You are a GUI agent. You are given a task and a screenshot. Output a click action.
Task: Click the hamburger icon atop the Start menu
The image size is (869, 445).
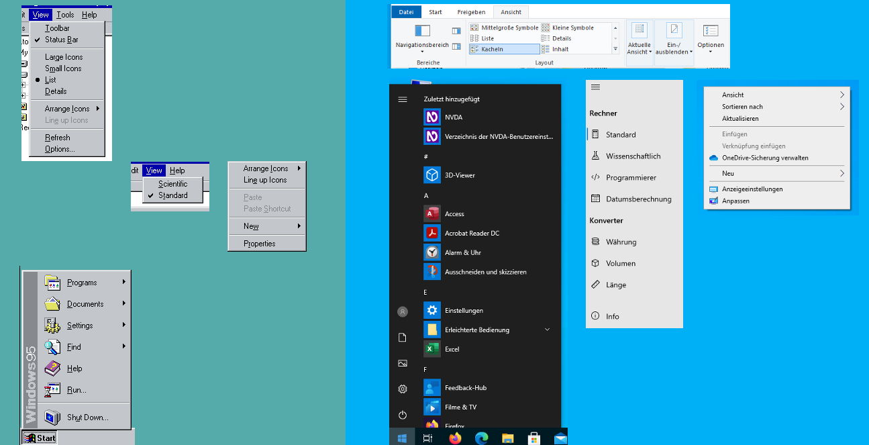(403, 99)
